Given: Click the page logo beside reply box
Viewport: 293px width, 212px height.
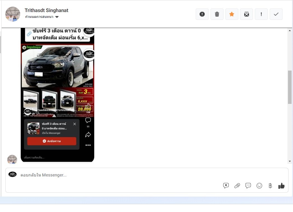Looking at the screenshot, I should pyautogui.click(x=13, y=174).
